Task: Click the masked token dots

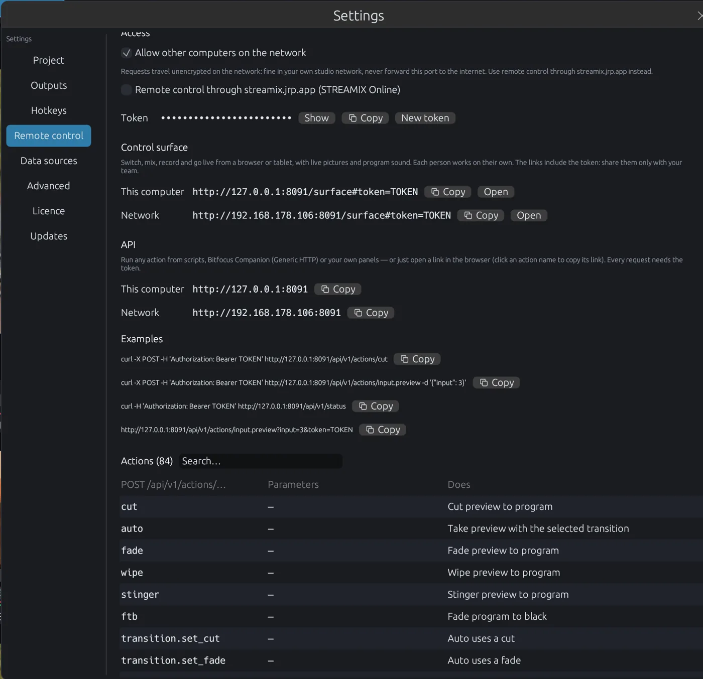Action: 226,118
